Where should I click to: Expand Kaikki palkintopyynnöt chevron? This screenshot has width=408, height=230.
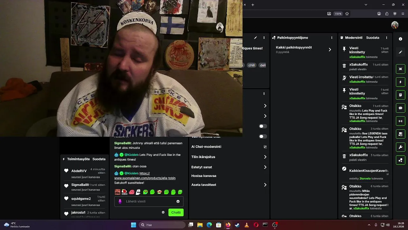pyautogui.click(x=330, y=50)
